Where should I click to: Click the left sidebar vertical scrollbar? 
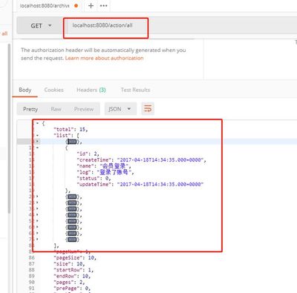[x=10, y=128]
